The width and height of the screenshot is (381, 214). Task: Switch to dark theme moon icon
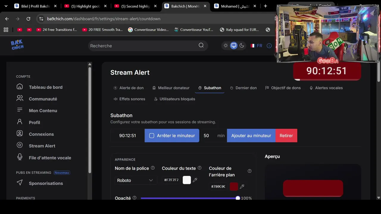(242, 46)
